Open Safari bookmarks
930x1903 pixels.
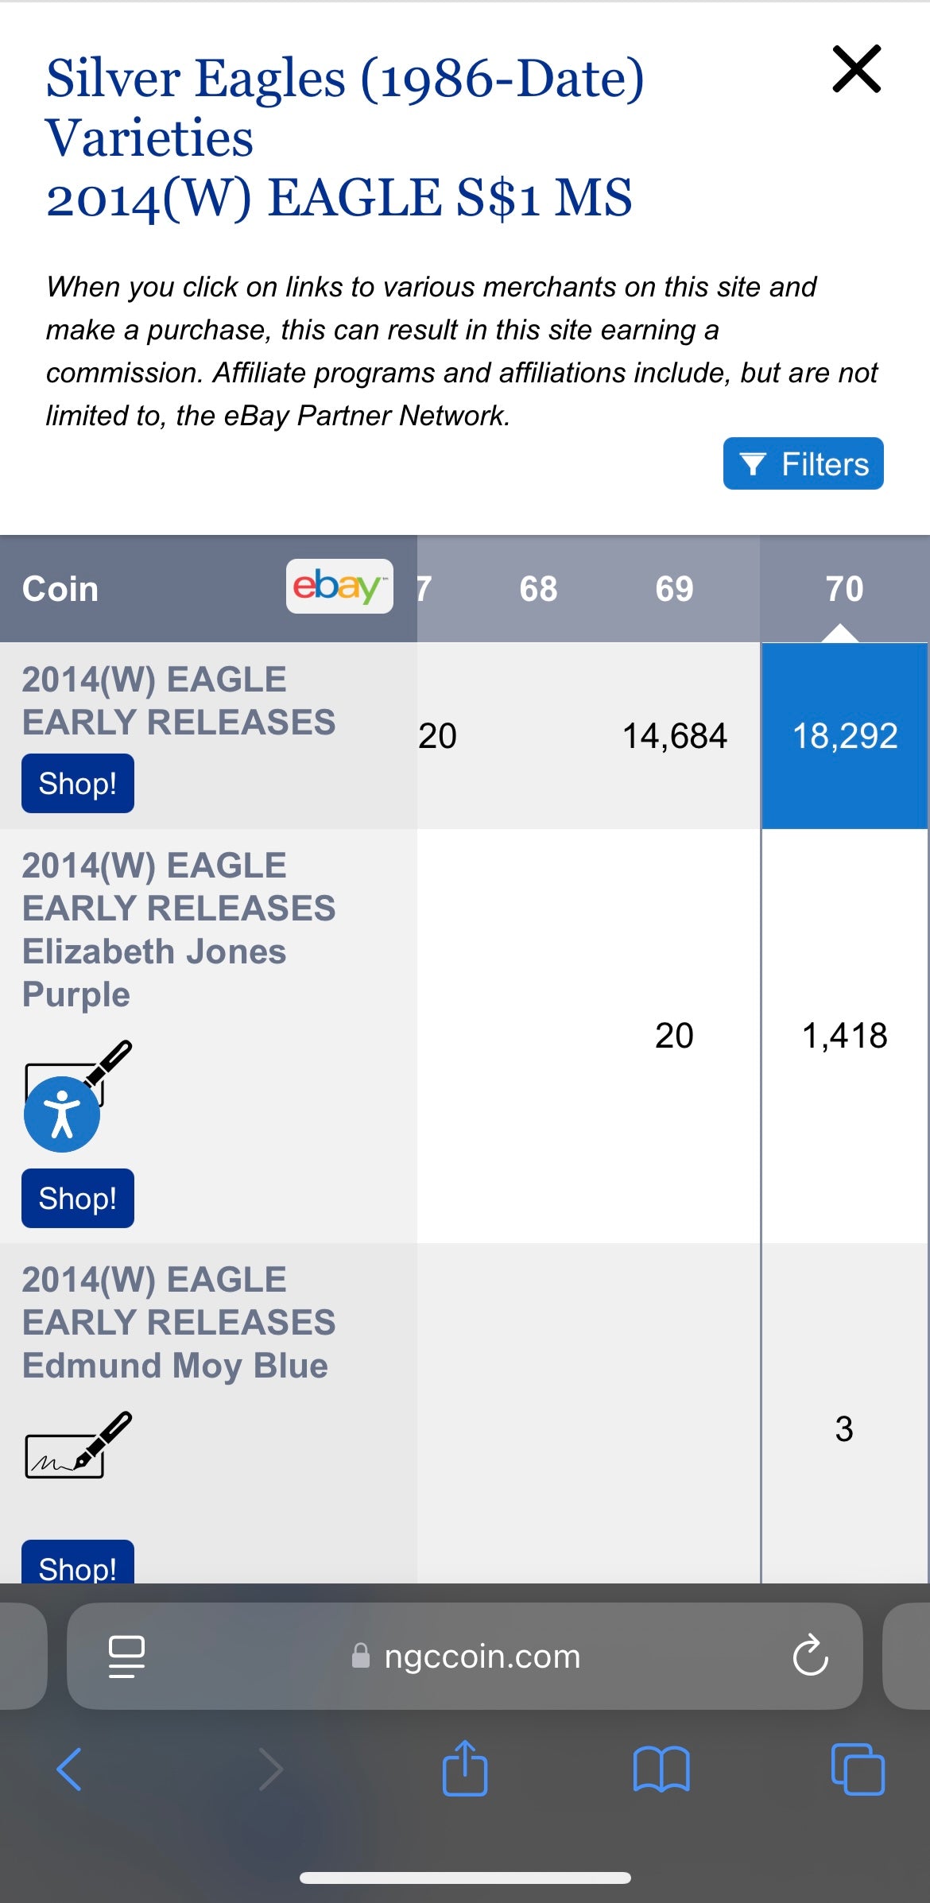pyautogui.click(x=661, y=1769)
